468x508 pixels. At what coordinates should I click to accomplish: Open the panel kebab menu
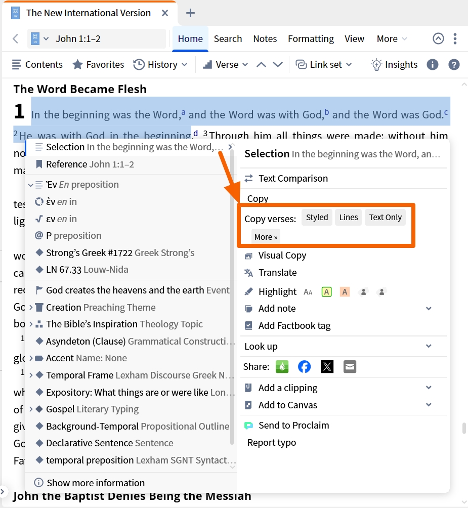tap(455, 38)
